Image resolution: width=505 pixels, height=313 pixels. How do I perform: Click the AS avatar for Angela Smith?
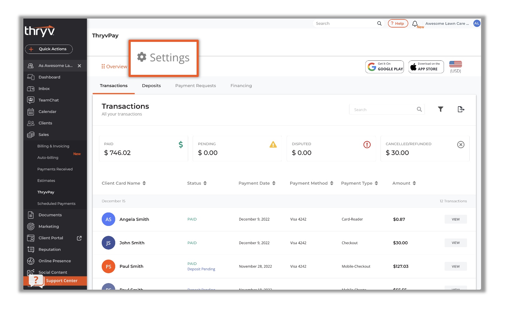(108, 219)
